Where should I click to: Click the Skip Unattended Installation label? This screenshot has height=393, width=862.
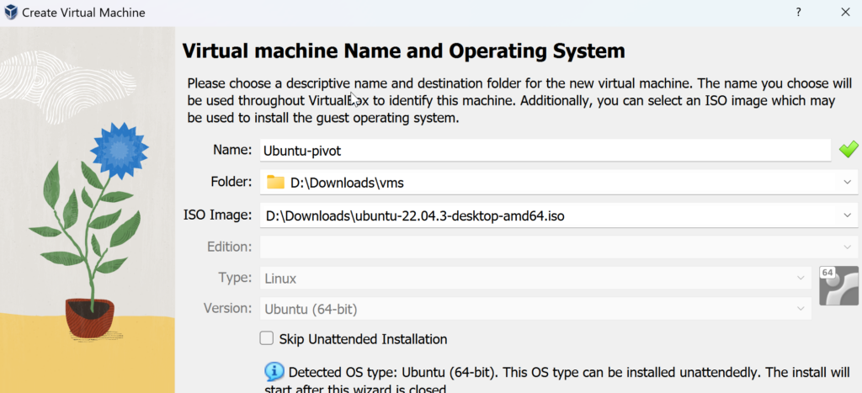(x=363, y=338)
